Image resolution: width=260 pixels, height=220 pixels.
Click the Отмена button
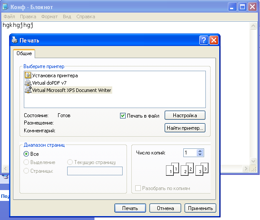(x=166, y=208)
